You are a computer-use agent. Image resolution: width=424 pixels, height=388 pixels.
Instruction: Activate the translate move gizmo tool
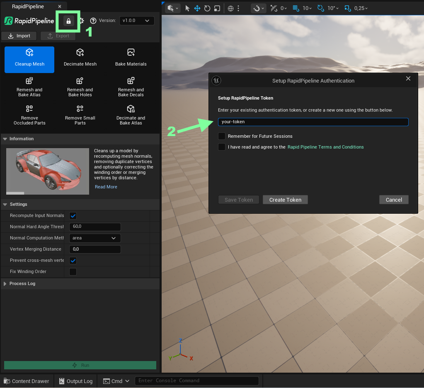coord(197,8)
